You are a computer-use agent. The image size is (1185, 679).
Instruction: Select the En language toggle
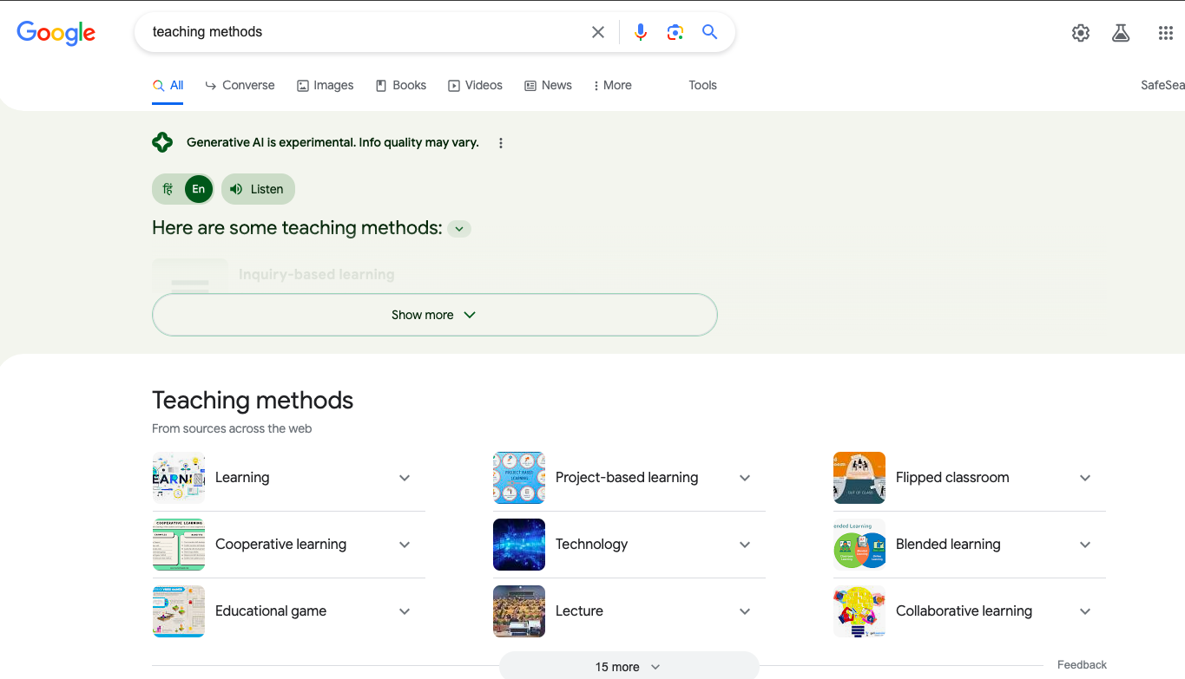point(199,189)
